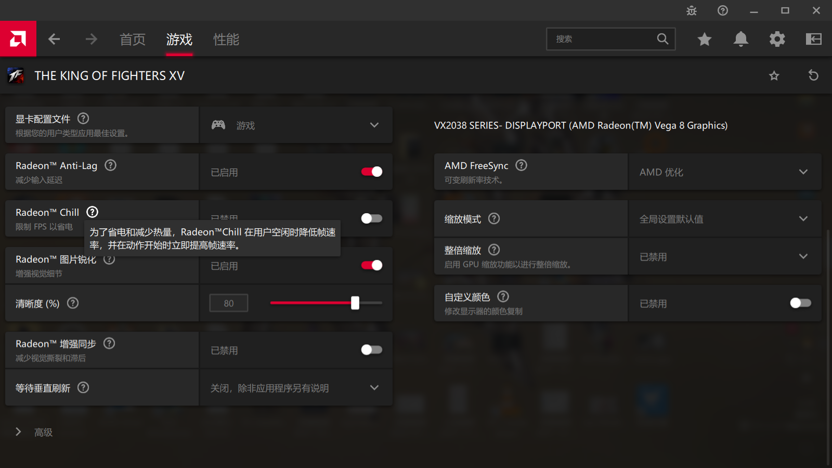Open the 整倍缩放 已禁用 dropdown
Image resolution: width=832 pixels, height=468 pixels.
click(x=725, y=256)
